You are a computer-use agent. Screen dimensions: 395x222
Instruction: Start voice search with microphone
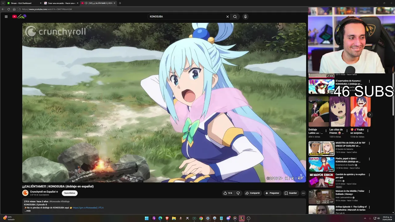(x=245, y=17)
